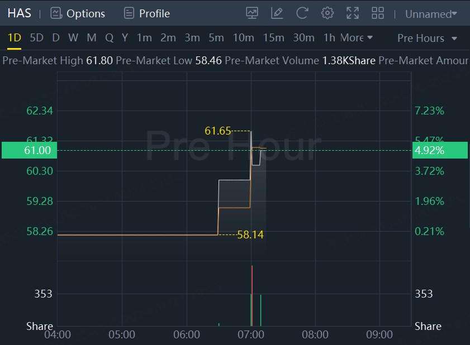Expand the Unnamed layout dropdown
The height and width of the screenshot is (345, 470).
431,14
